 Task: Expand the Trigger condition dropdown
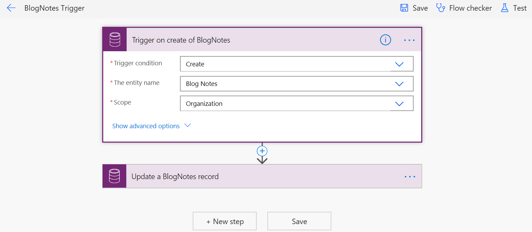[399, 64]
